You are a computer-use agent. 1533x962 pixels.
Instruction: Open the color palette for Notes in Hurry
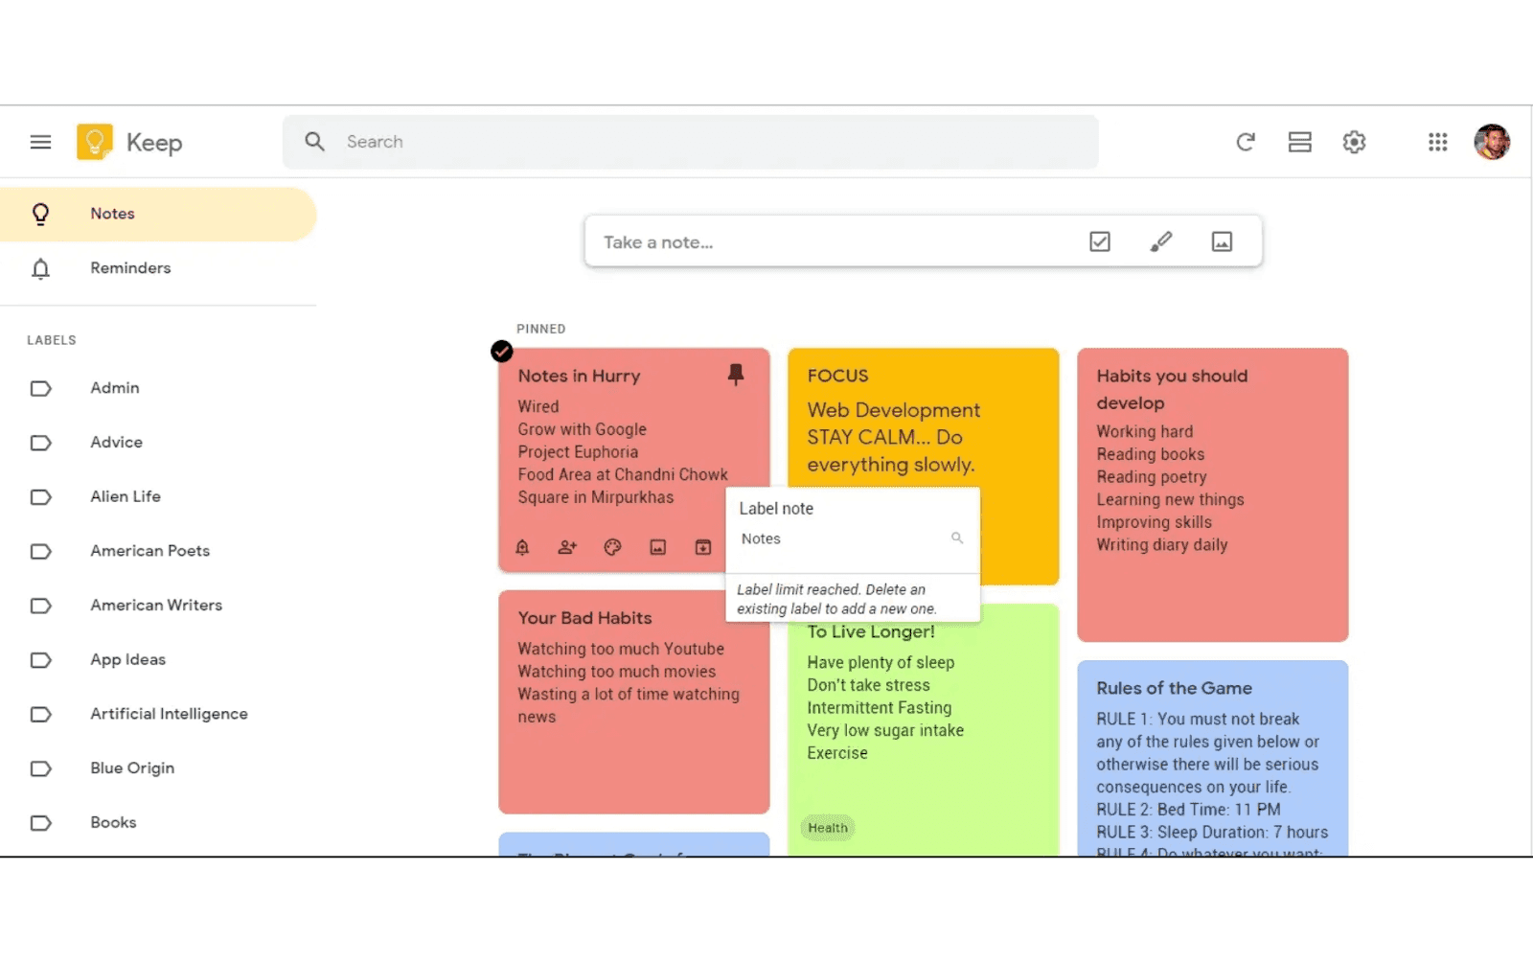[x=612, y=546]
